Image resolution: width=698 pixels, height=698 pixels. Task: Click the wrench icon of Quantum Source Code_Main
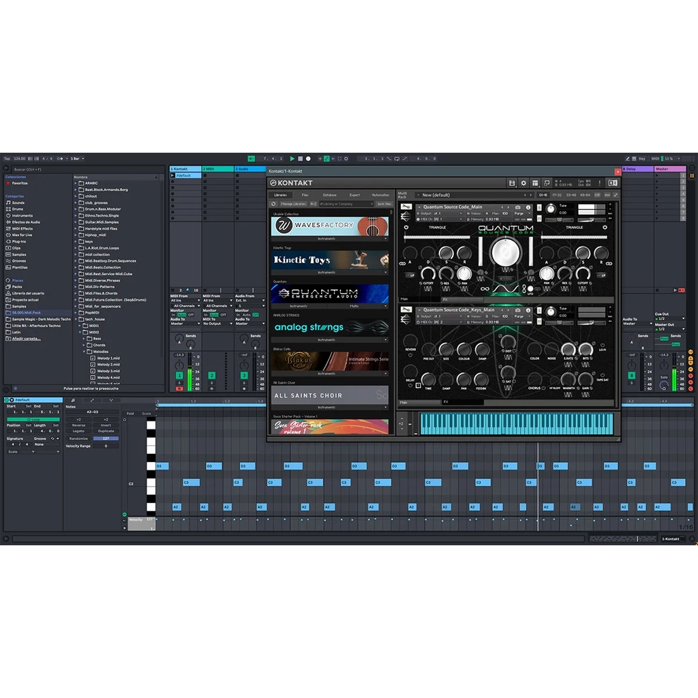point(406,207)
